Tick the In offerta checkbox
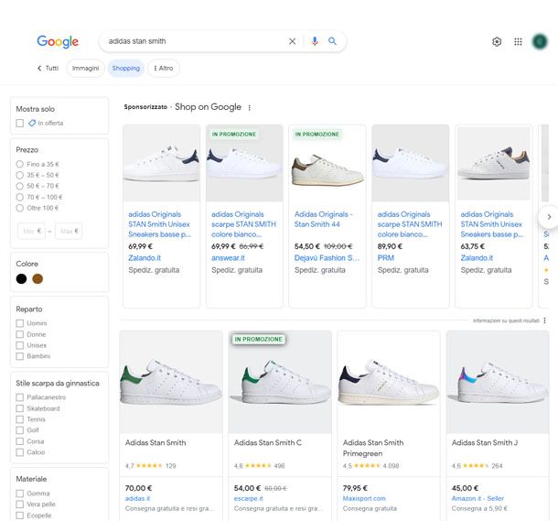 click(20, 124)
